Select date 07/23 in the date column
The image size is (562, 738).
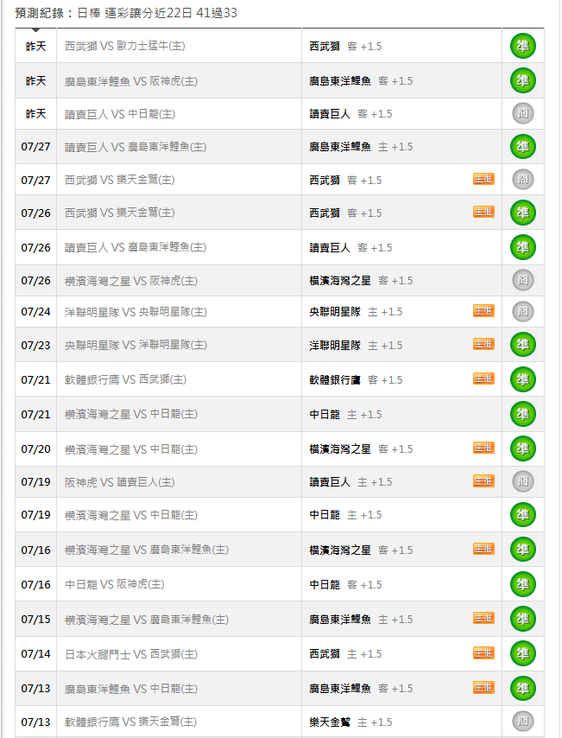pyautogui.click(x=35, y=345)
